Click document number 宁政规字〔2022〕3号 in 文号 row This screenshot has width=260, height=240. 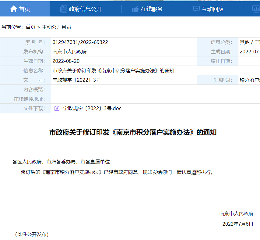pos(77,80)
